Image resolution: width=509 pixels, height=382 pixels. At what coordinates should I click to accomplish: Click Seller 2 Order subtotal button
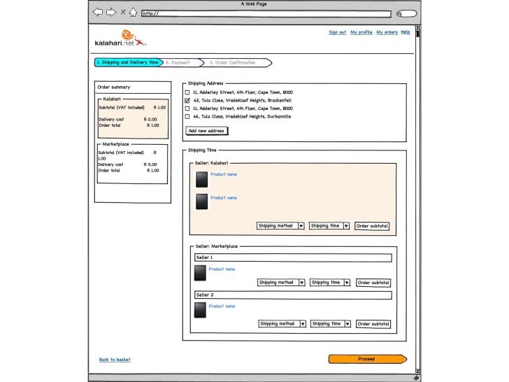[x=373, y=324]
